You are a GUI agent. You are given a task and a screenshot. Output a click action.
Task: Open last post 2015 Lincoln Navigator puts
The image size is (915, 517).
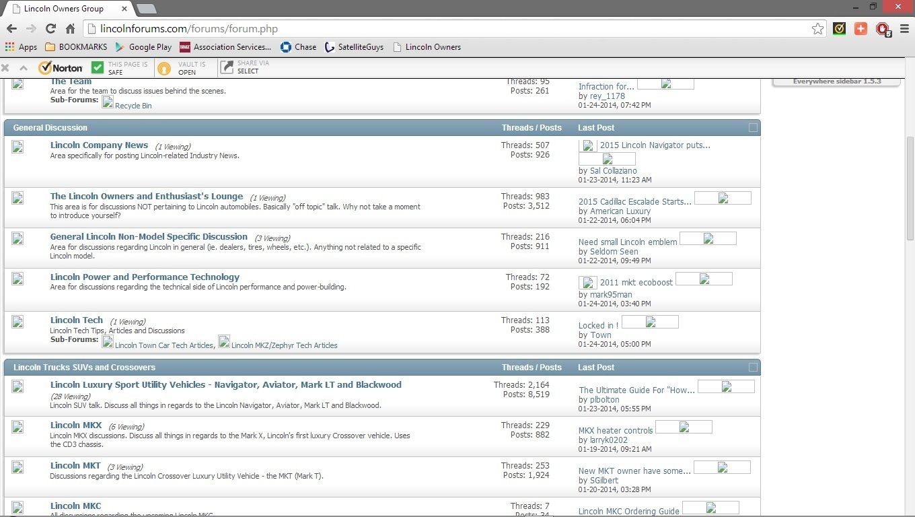[x=655, y=145]
